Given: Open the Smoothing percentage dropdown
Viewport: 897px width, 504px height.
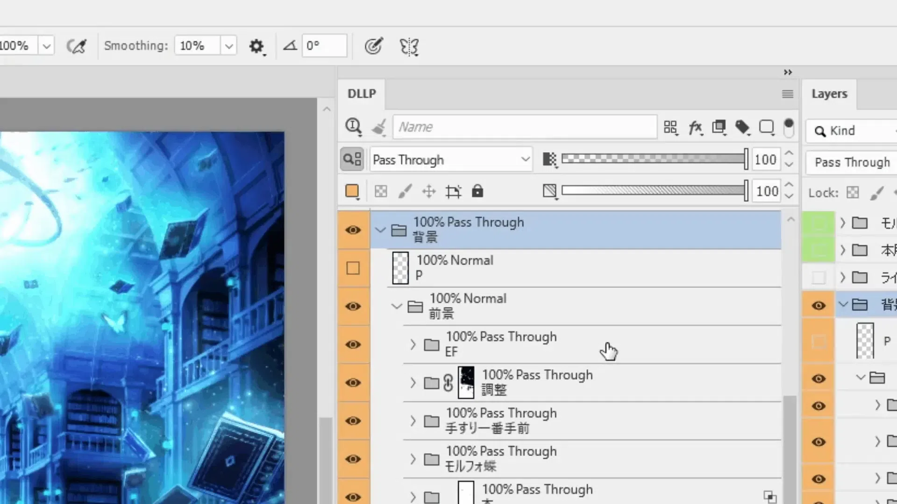Looking at the screenshot, I should point(229,46).
